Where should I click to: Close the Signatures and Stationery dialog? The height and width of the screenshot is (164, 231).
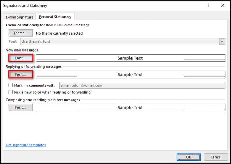point(223,6)
